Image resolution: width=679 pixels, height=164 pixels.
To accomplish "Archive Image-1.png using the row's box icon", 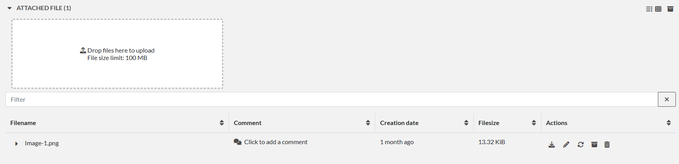I will (594, 145).
